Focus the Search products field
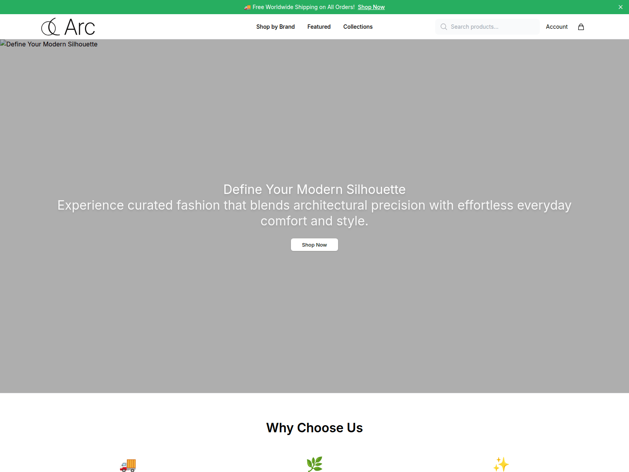629x472 pixels. 487,27
